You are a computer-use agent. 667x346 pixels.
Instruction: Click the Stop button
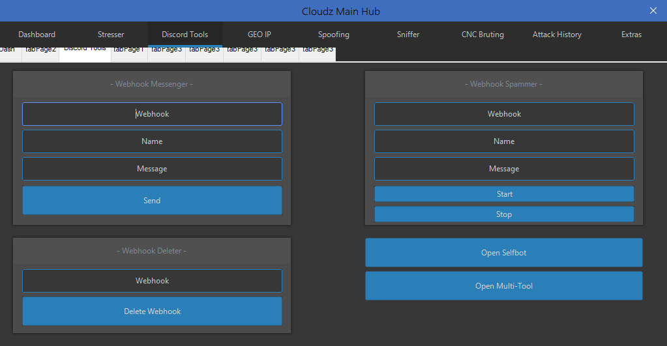504,214
